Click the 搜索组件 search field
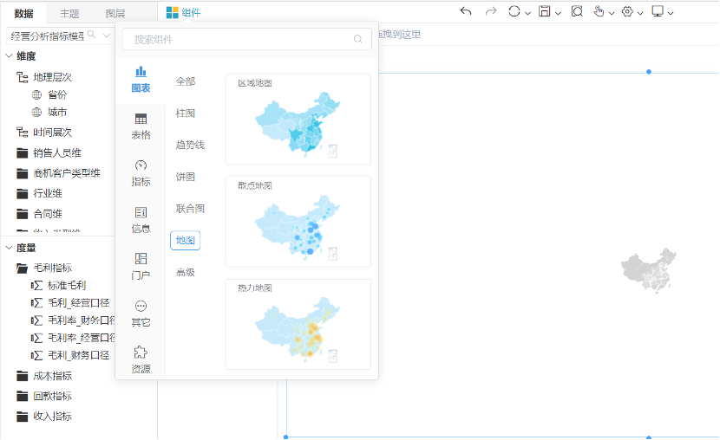This screenshot has height=440, width=720. (247, 40)
